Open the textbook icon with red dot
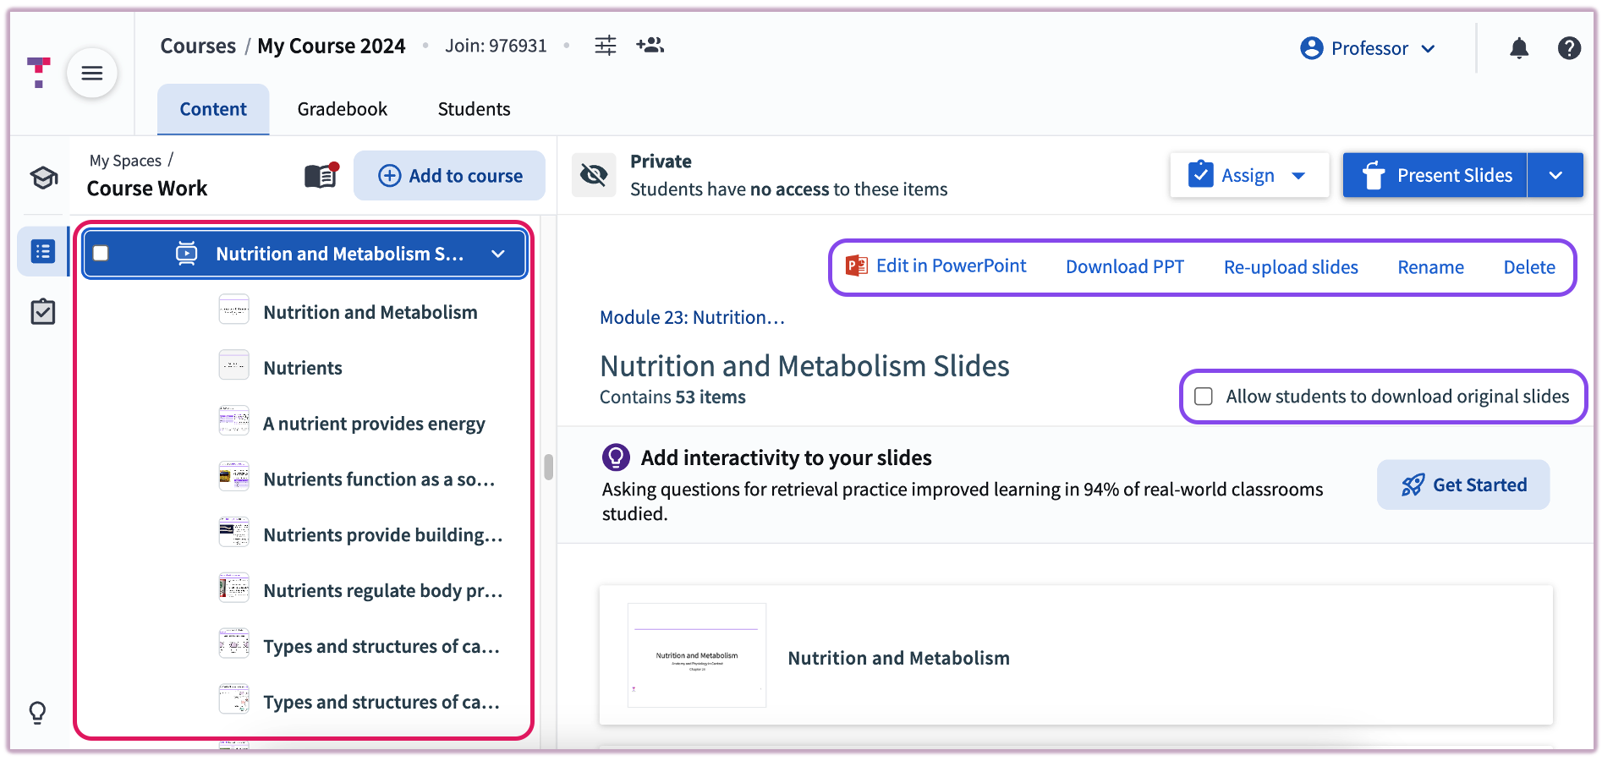This screenshot has width=1602, height=761. tap(321, 176)
